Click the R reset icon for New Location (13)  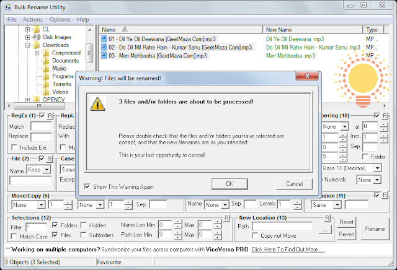click(327, 218)
